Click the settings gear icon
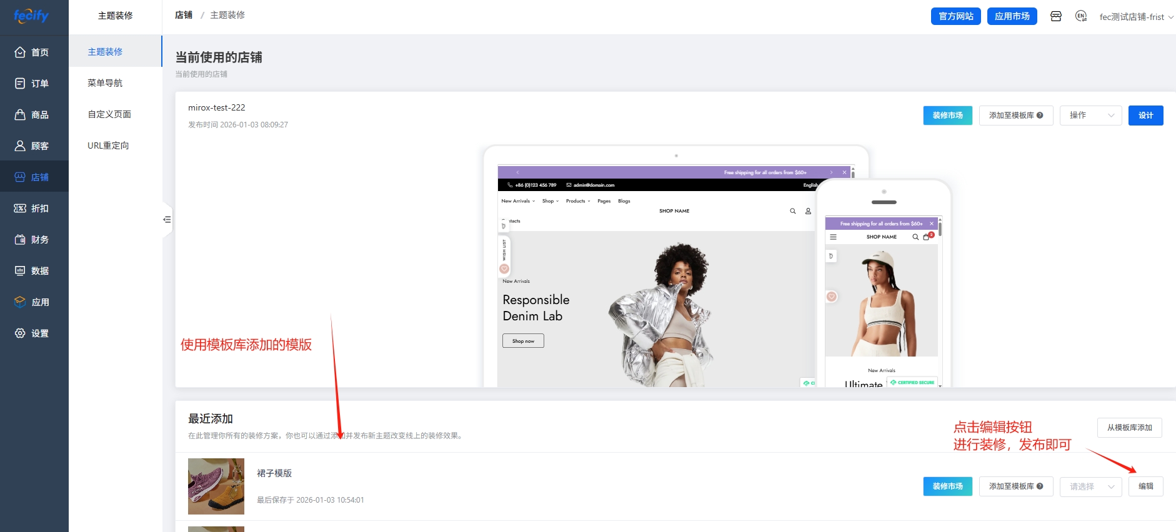Screen dimensions: 1176x532 [x=20, y=333]
